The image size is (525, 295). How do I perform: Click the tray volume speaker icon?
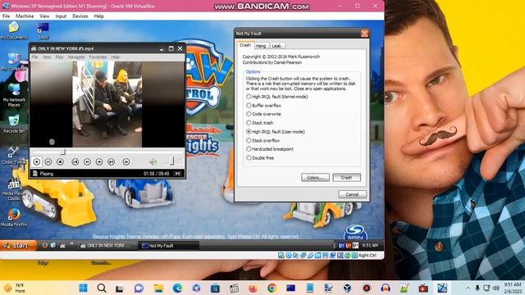point(496,288)
